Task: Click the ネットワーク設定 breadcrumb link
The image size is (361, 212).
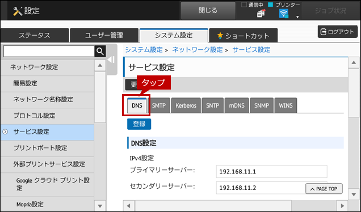Action: click(198, 50)
